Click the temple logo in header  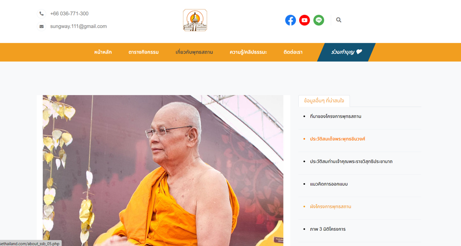[195, 20]
